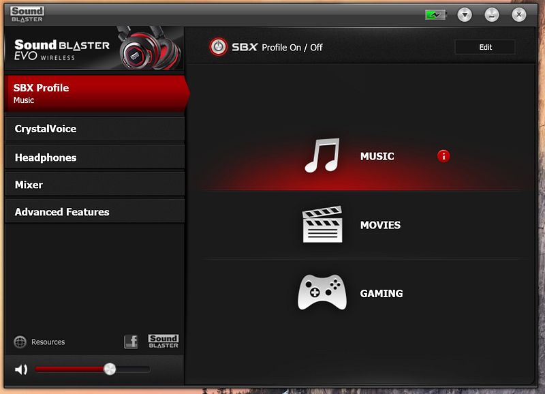
Task: Click the Sound Blaster title bar logo
Action: tap(27, 14)
